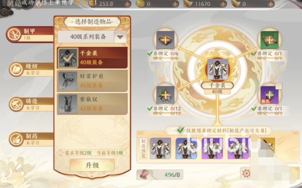Viewport: 302px width, 188px height.
Task: Switch to the 缝纫 sewing tab
Action: coord(31,69)
